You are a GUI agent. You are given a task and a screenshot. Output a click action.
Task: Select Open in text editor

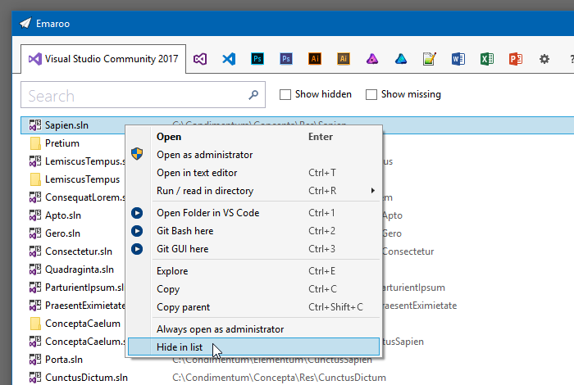(x=253, y=173)
